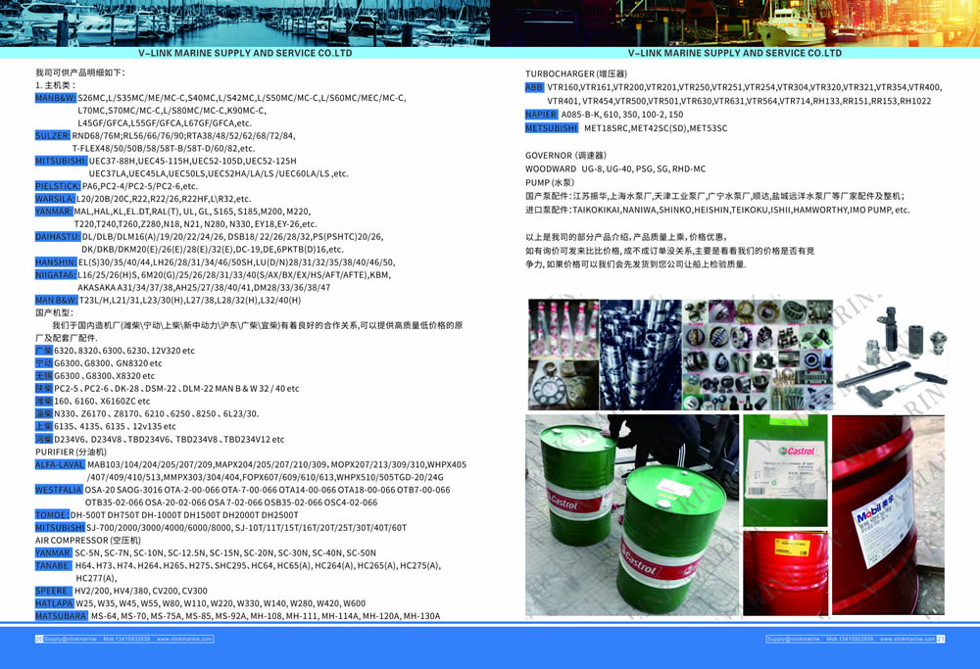Click YANMAR label beside MAL,HAL,KL
Viewport: 980px width, 669px height.
coord(54,212)
